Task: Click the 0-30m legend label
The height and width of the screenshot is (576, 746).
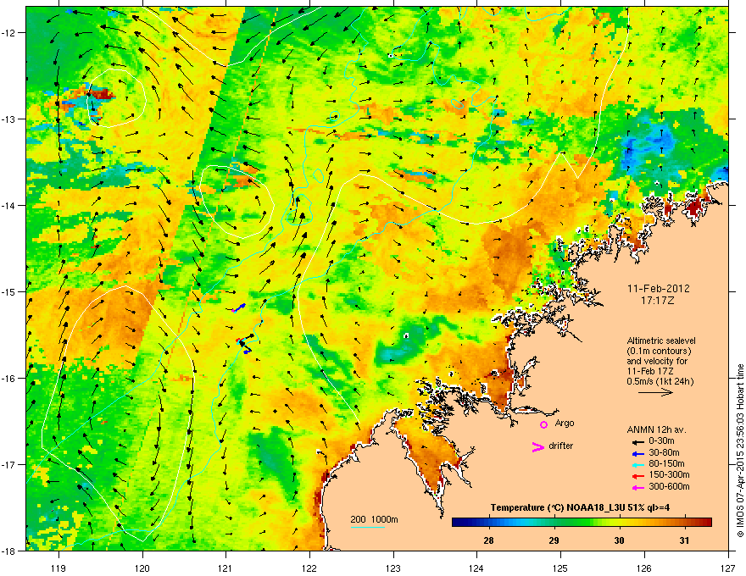Action: tap(661, 441)
